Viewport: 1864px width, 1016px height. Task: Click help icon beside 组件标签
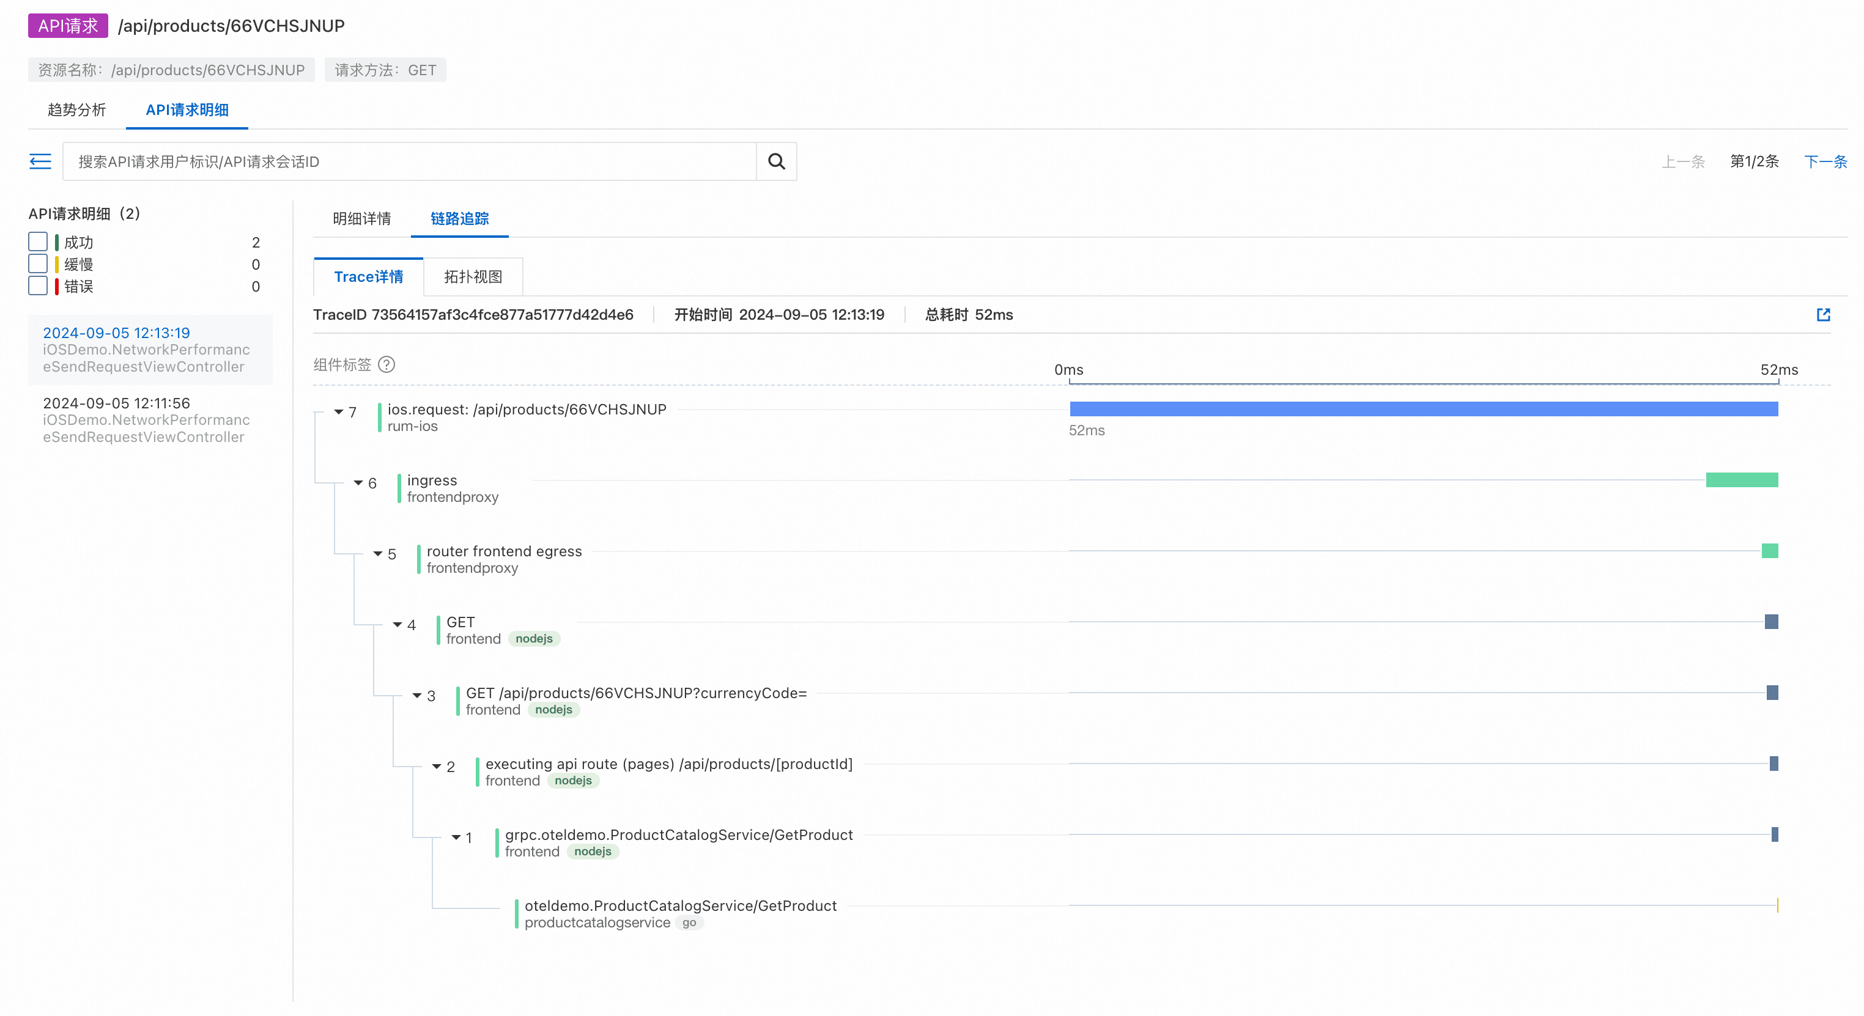(x=386, y=364)
